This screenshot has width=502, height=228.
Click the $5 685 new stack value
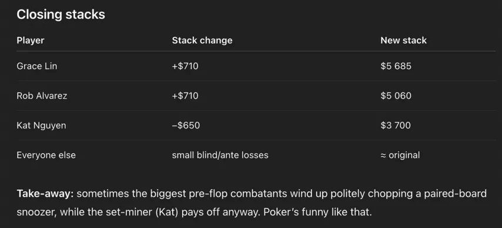[396, 66]
